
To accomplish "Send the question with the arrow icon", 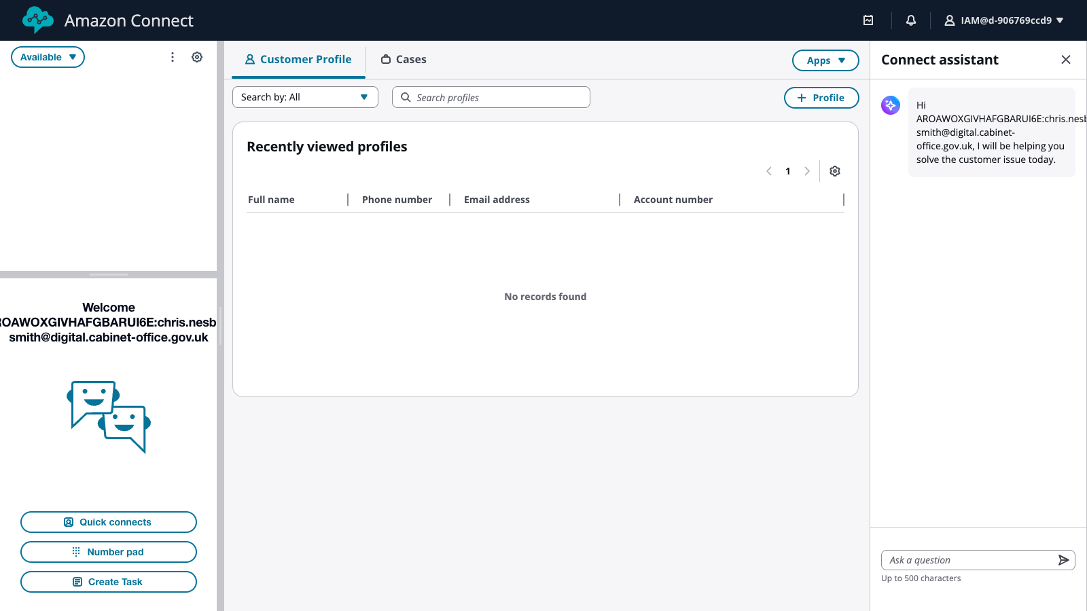I will [x=1064, y=560].
